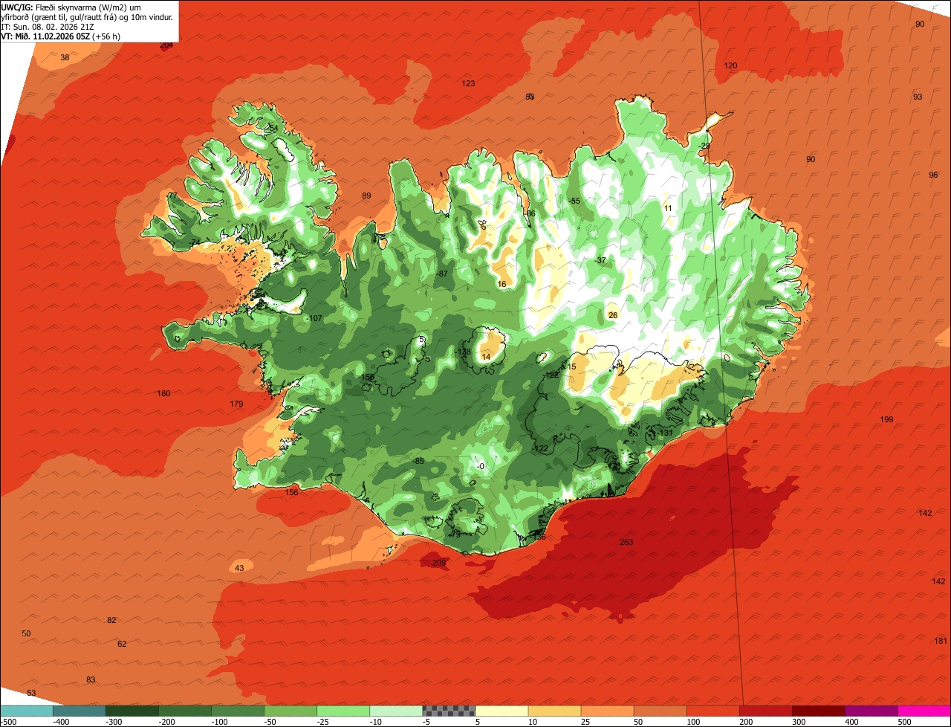Click the '62' value in the lower left

(122, 644)
